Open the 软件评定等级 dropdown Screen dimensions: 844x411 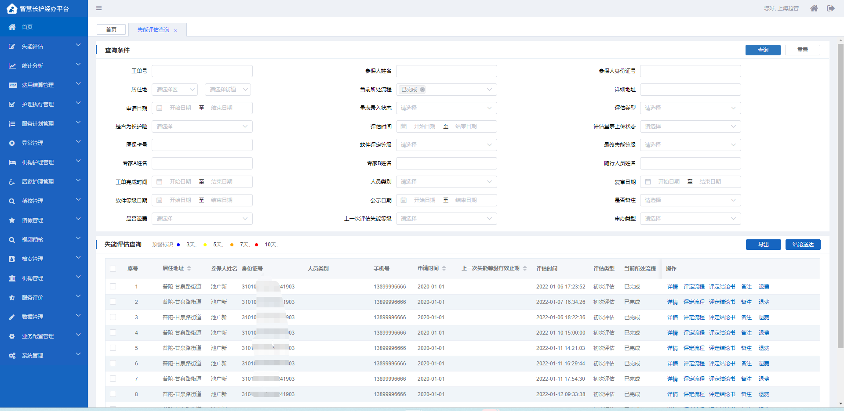[x=446, y=145]
